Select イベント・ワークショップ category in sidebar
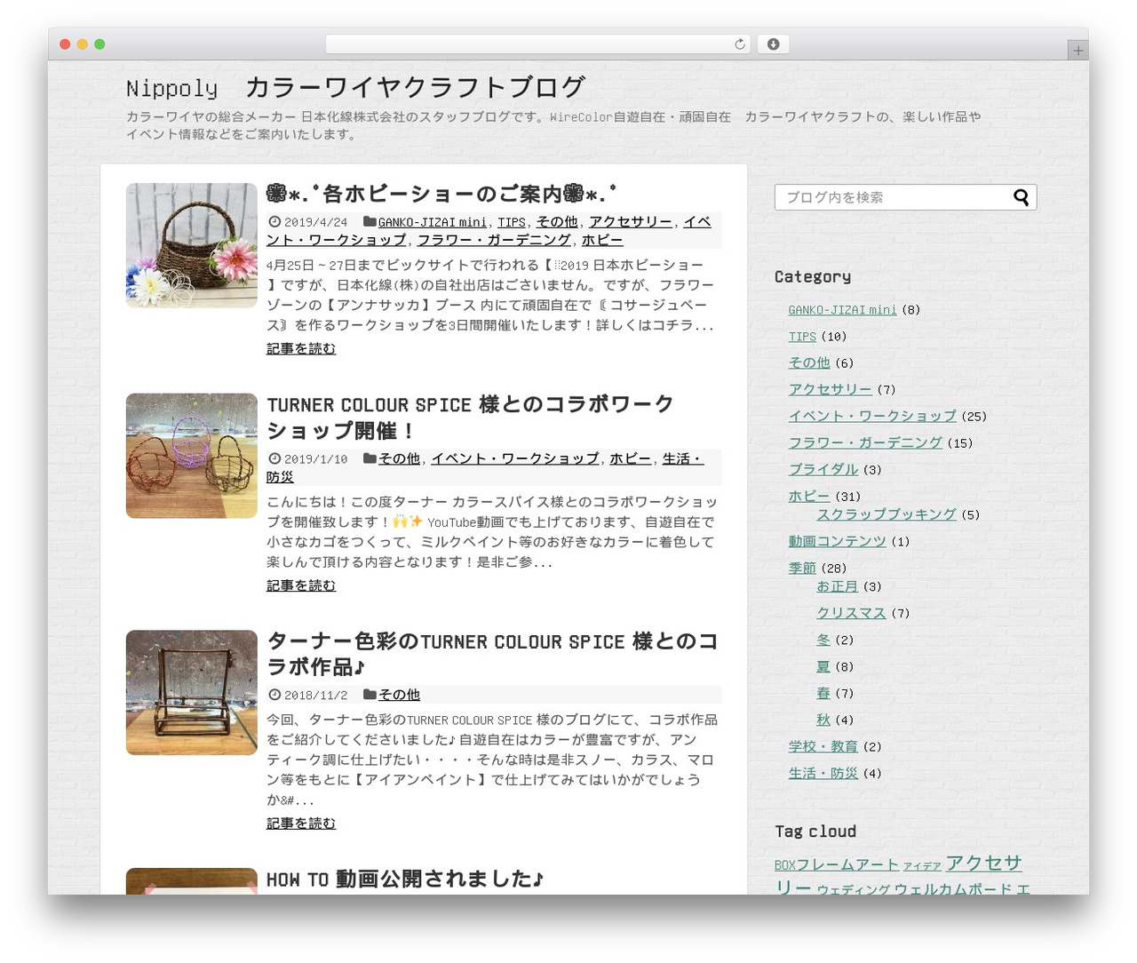Image resolution: width=1137 pixels, height=963 pixels. (872, 417)
